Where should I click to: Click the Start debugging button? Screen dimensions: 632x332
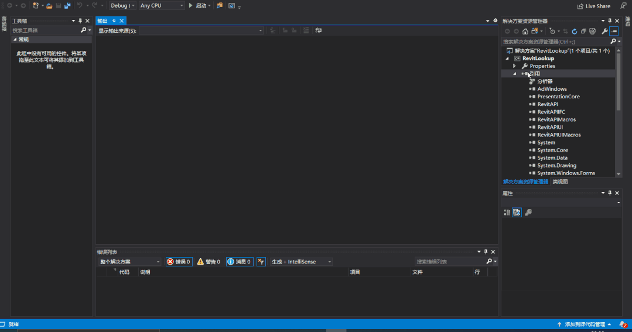pyautogui.click(x=198, y=5)
